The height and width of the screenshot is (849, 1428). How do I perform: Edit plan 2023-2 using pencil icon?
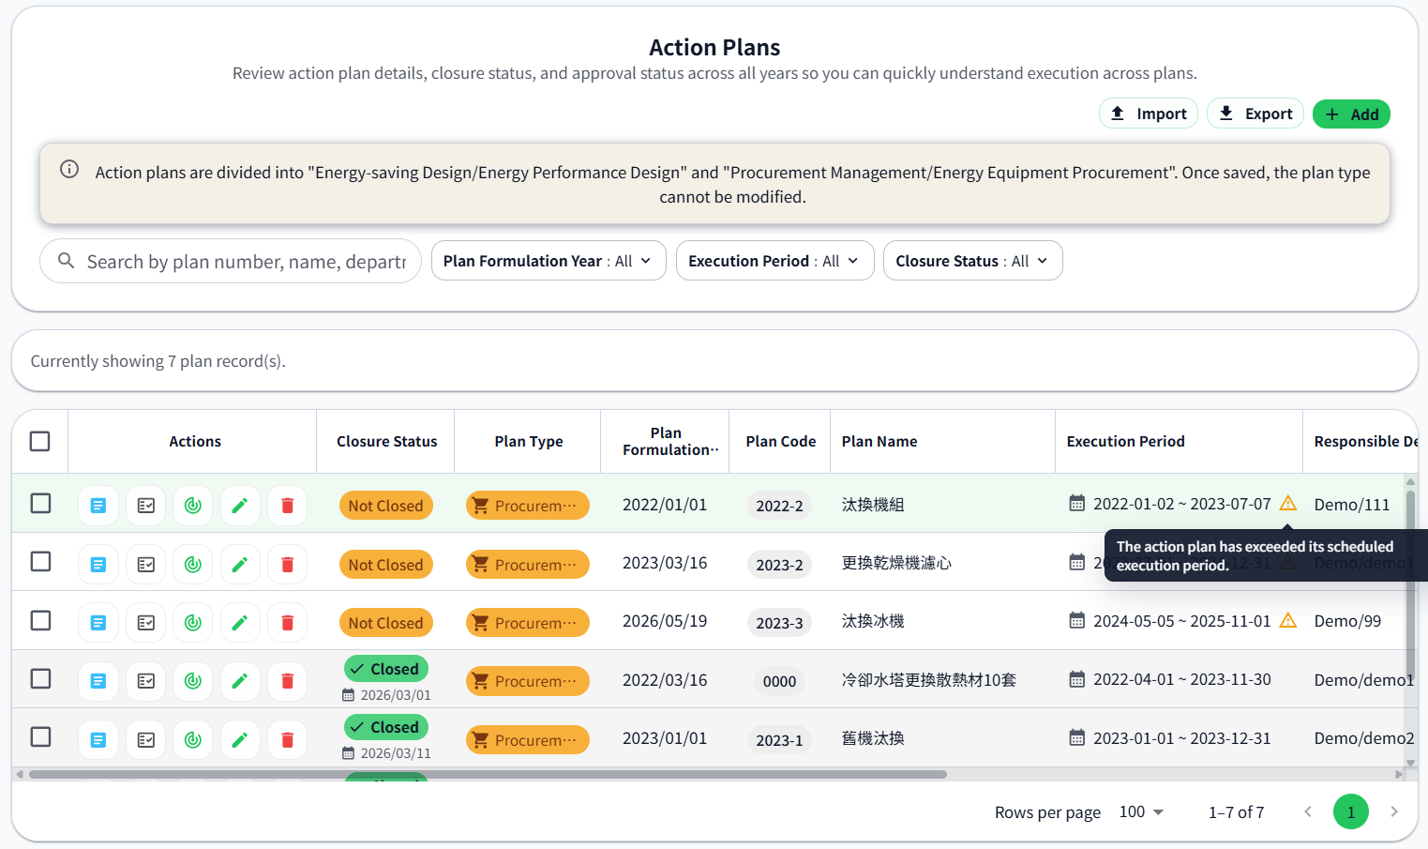[240, 565]
